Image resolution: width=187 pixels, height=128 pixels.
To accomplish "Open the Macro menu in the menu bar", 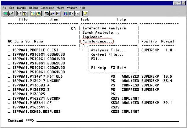I will pos(60,8).
